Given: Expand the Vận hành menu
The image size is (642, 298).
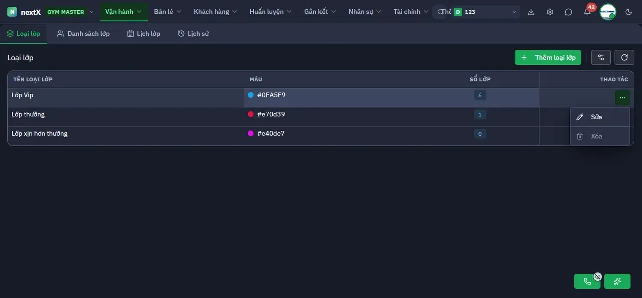Looking at the screenshot, I should click(124, 12).
